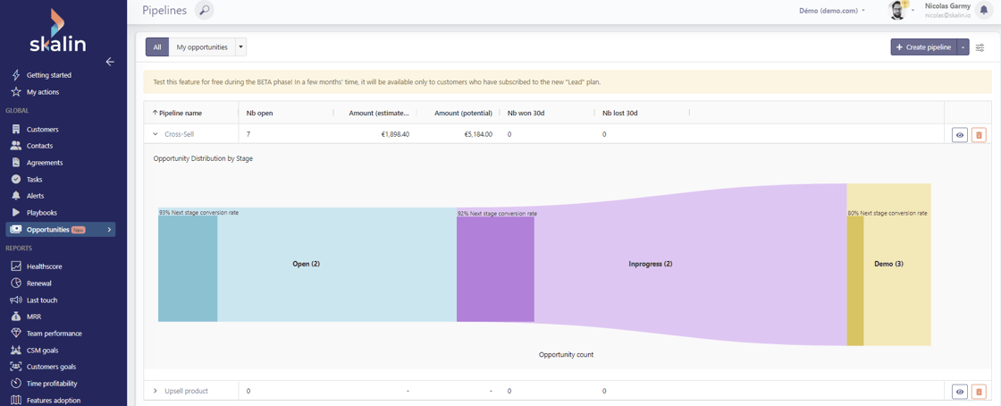Open Playbooks in the sidebar

click(41, 213)
